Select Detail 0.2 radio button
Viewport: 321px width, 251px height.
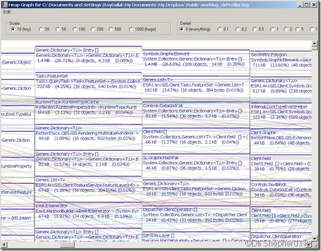(x=241, y=29)
